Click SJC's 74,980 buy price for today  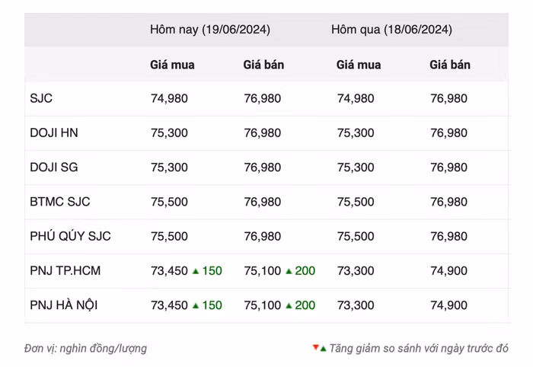coord(169,98)
